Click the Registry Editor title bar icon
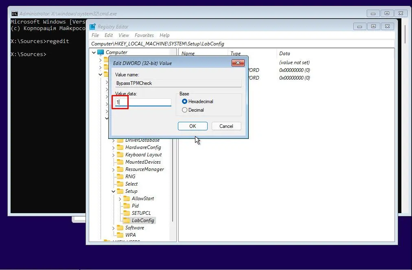412x270 pixels. pos(92,27)
